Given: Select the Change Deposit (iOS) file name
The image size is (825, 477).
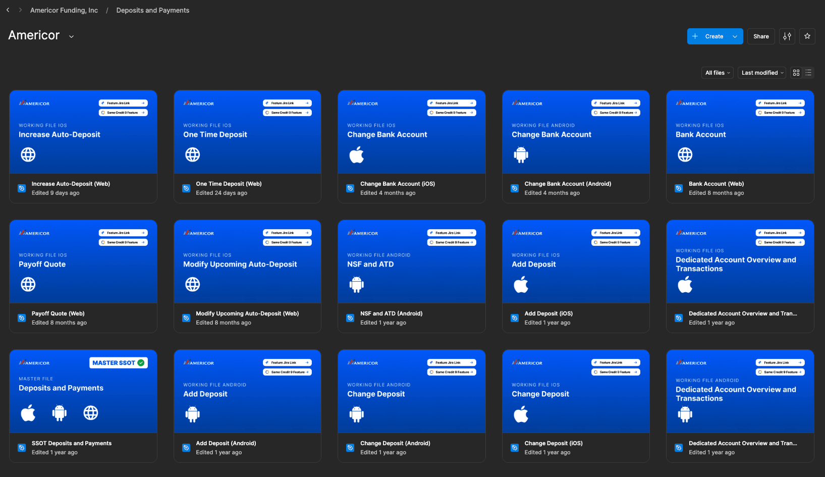Looking at the screenshot, I should click(x=554, y=443).
